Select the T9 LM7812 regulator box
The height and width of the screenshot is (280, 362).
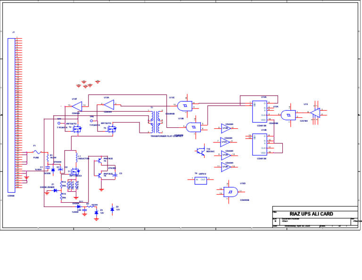point(201,181)
